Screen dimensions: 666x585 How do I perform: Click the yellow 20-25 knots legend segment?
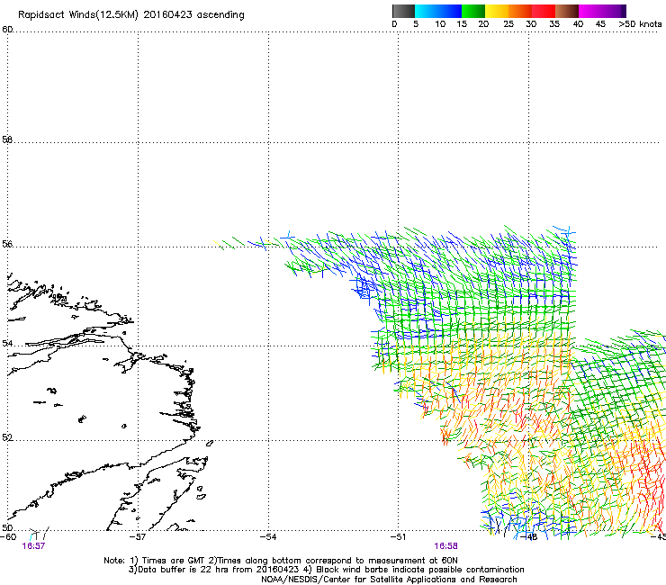point(497,11)
